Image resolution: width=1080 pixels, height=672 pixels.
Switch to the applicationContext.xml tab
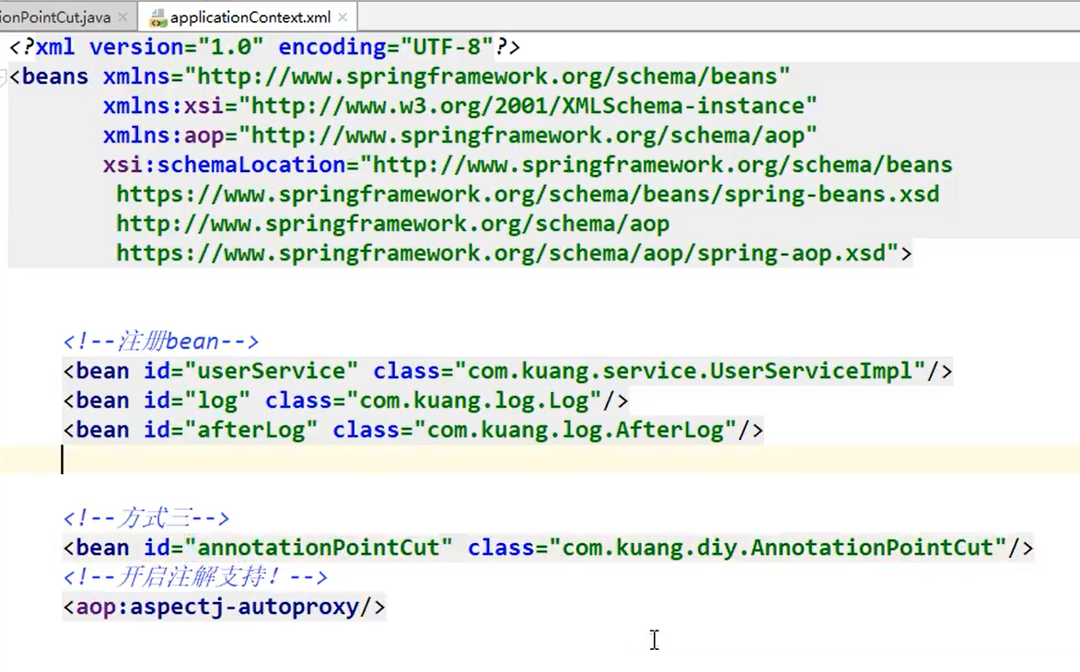click(250, 17)
